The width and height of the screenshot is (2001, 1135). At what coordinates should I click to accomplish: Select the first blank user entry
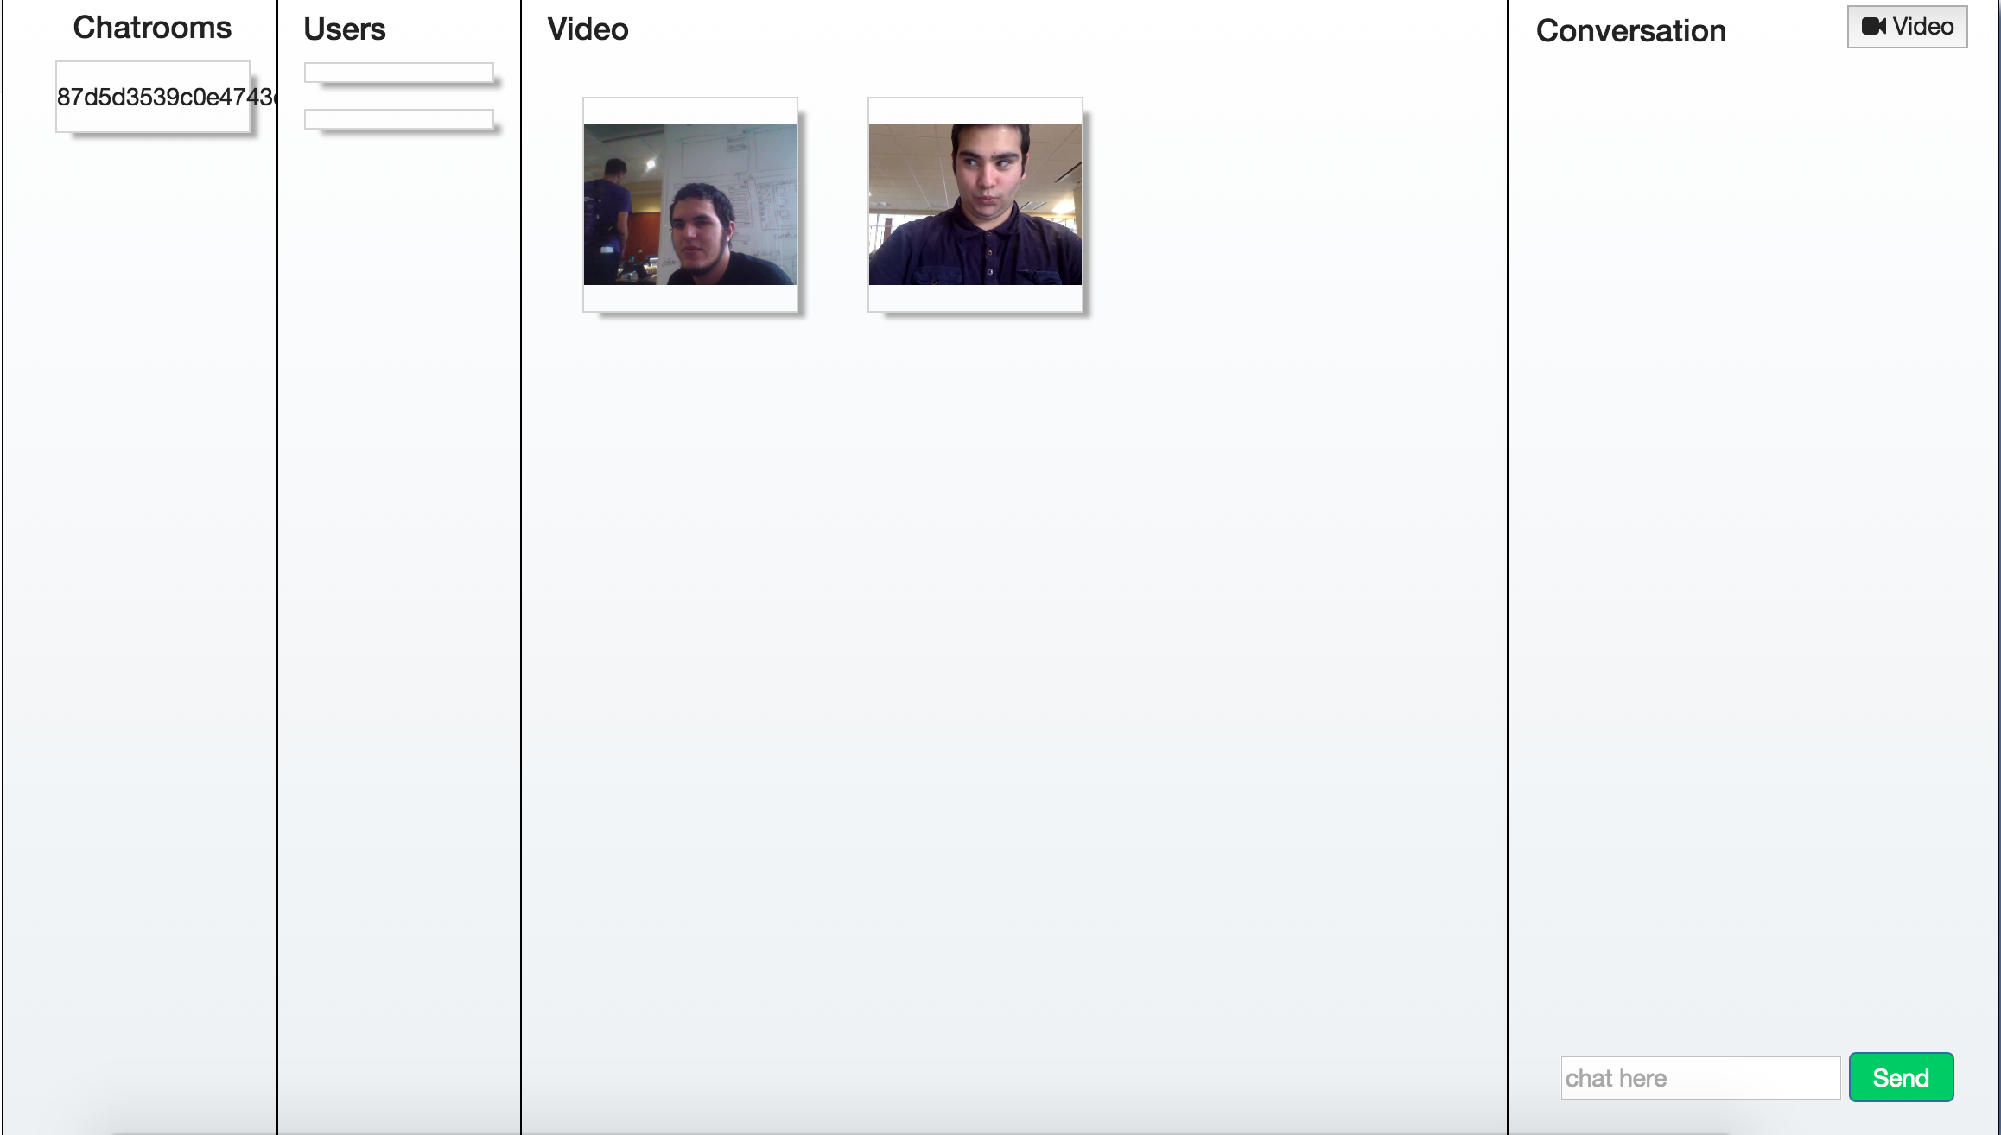click(399, 73)
